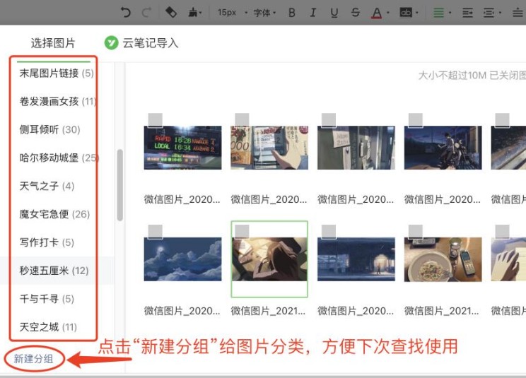The height and width of the screenshot is (378, 526).
Task: Expand the background color dropdown arrow
Action: pos(417,13)
